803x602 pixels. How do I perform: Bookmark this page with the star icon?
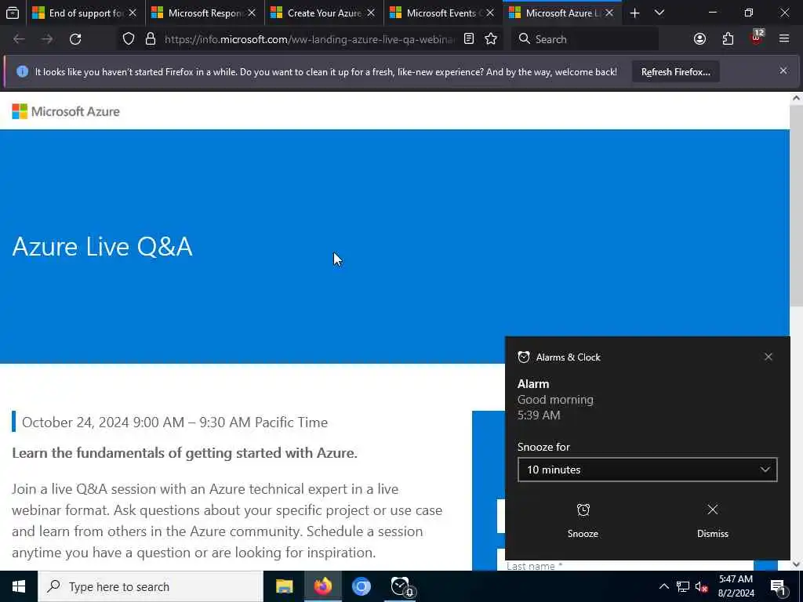click(x=491, y=39)
